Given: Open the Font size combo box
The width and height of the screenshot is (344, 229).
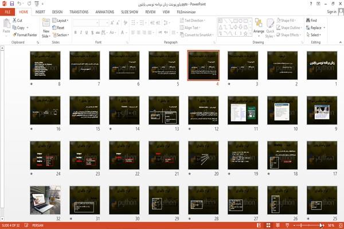Looking at the screenshot, I should click(104, 23).
